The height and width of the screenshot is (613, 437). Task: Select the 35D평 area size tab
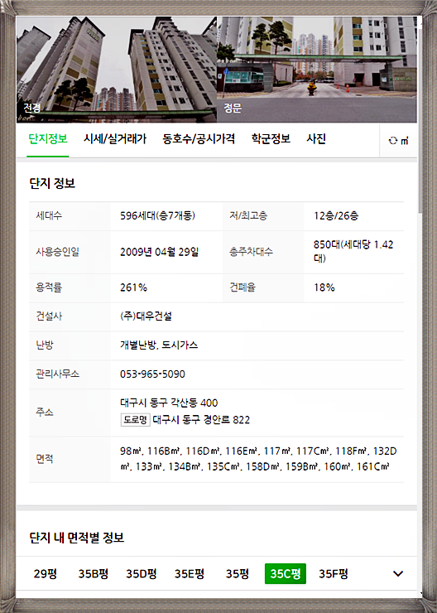point(141,574)
